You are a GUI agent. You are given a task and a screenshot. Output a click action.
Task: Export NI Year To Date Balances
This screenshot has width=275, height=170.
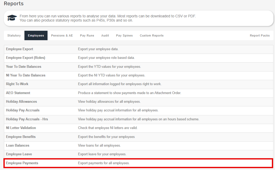point(26,75)
